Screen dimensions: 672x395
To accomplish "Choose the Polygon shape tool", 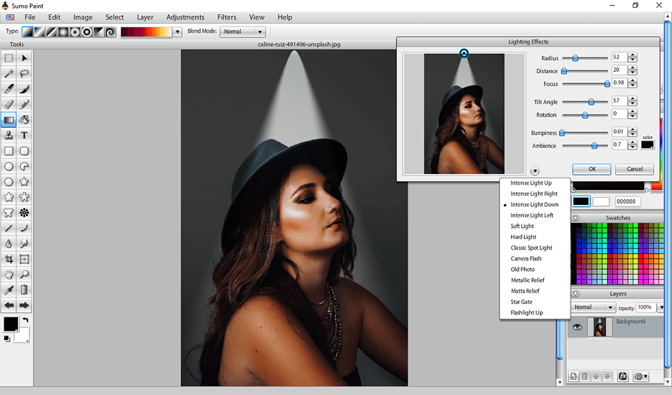I will pos(8,182).
